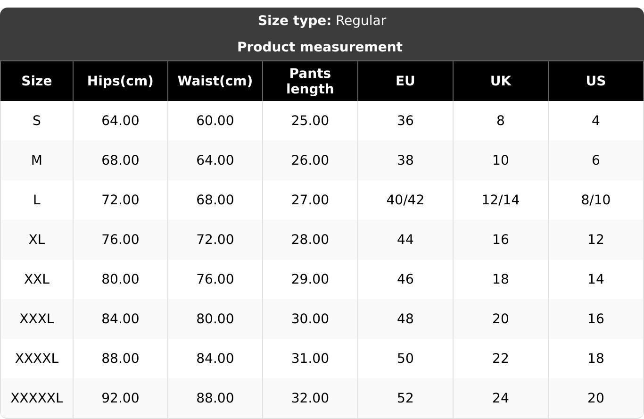Click the Product measurement heading
644x419 pixels.
pos(320,47)
